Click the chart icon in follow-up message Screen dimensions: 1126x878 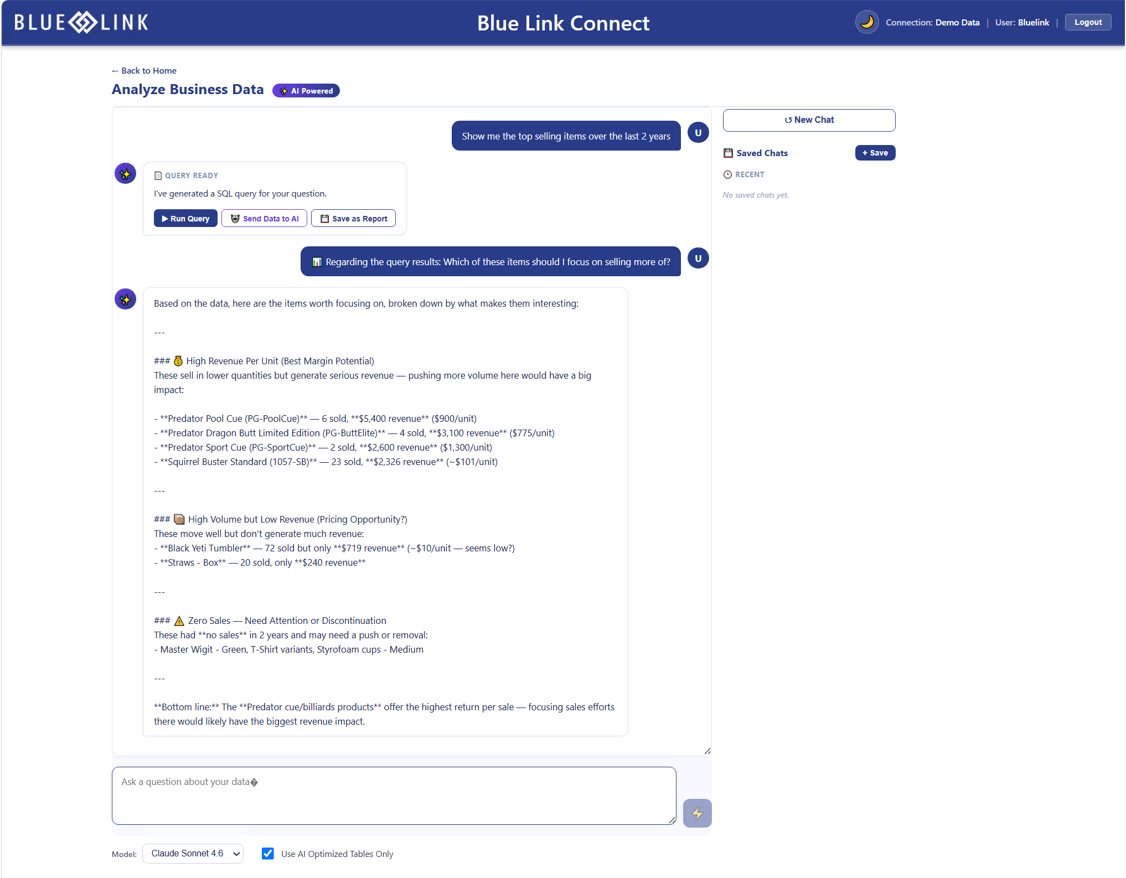pyautogui.click(x=317, y=262)
